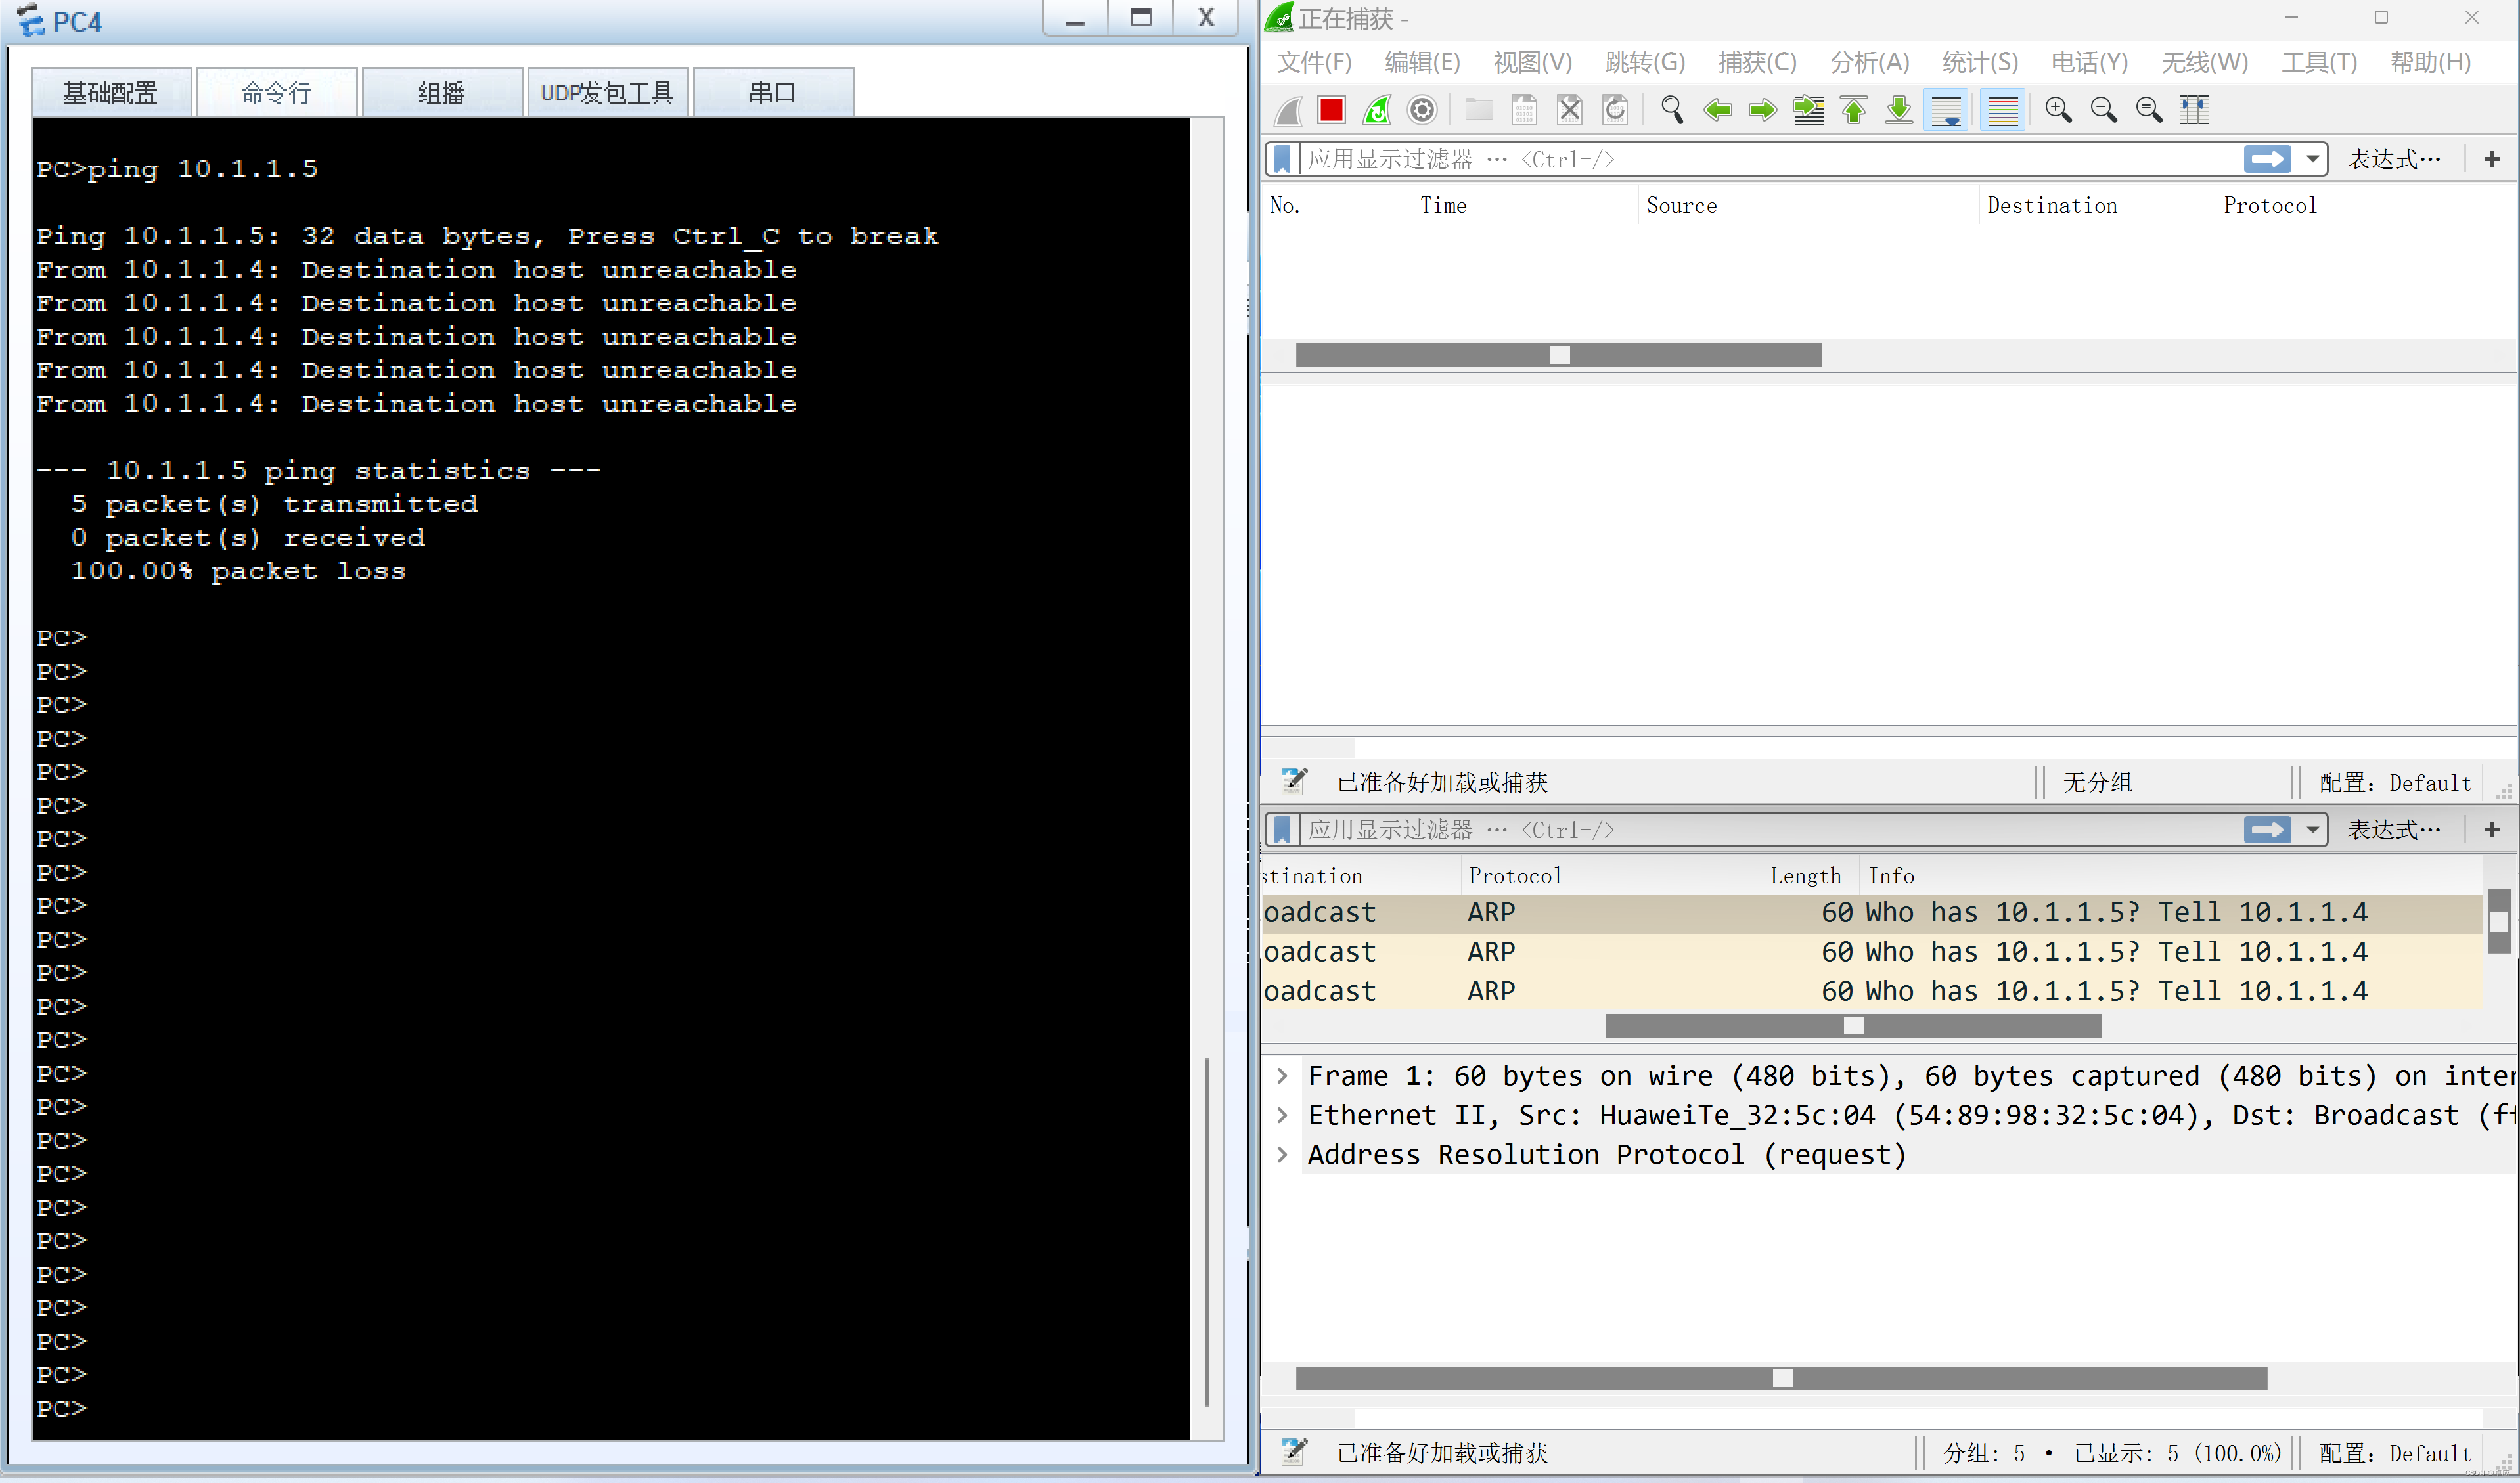The height and width of the screenshot is (1483, 2520).
Task: Open upper filter history dropdown arrow
Action: pos(2313,159)
